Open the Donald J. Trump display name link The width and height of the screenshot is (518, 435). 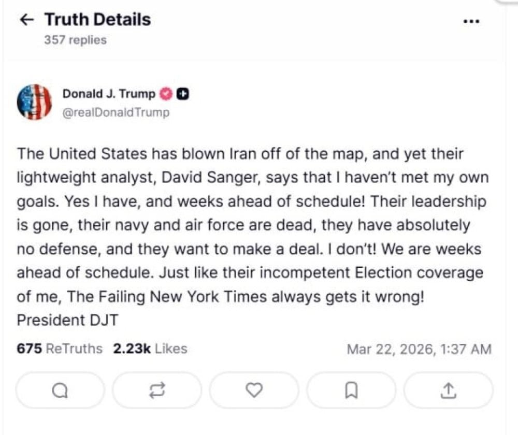tap(109, 94)
